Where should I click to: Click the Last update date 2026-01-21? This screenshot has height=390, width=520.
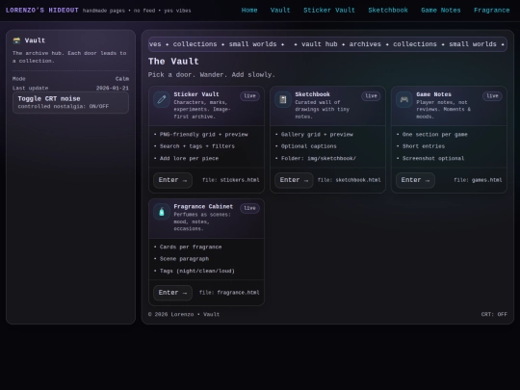coord(112,88)
